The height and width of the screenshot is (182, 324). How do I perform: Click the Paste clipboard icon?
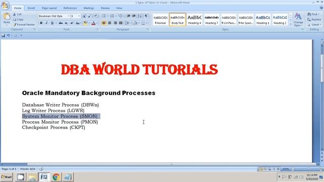(x=7, y=17)
